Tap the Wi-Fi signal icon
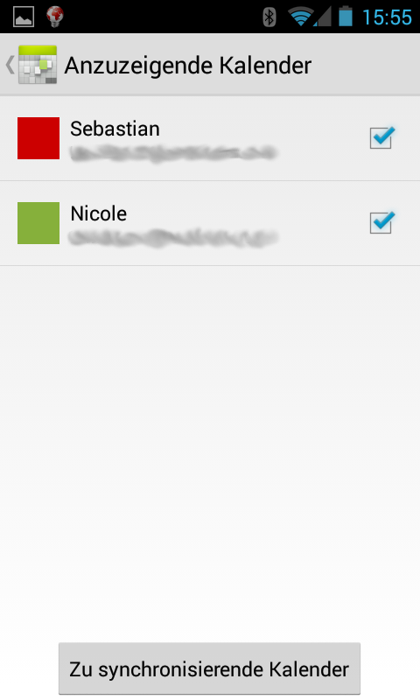 [x=300, y=17]
